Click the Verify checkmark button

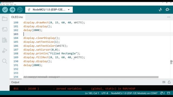[5, 10]
